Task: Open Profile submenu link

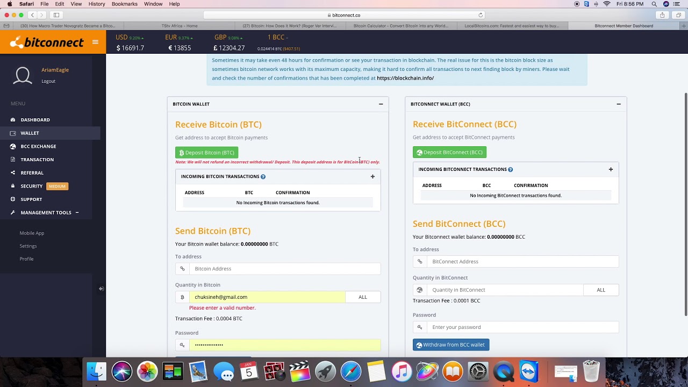Action: point(26,259)
